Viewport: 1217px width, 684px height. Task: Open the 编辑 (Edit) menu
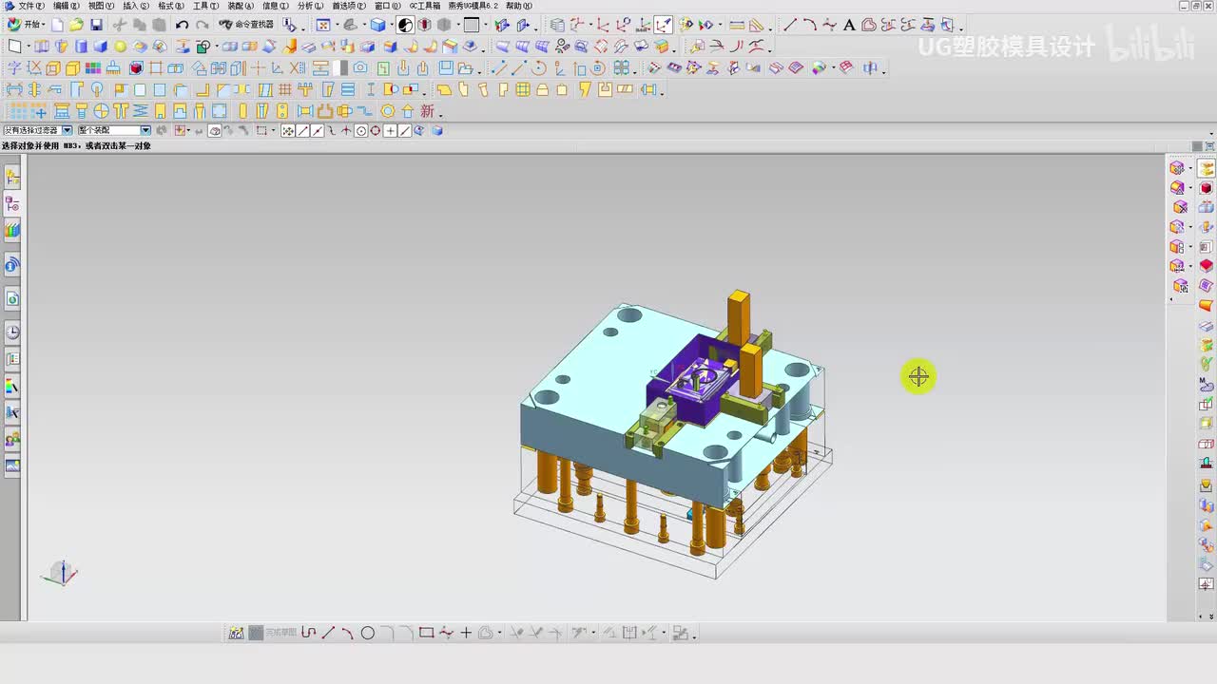67,6
